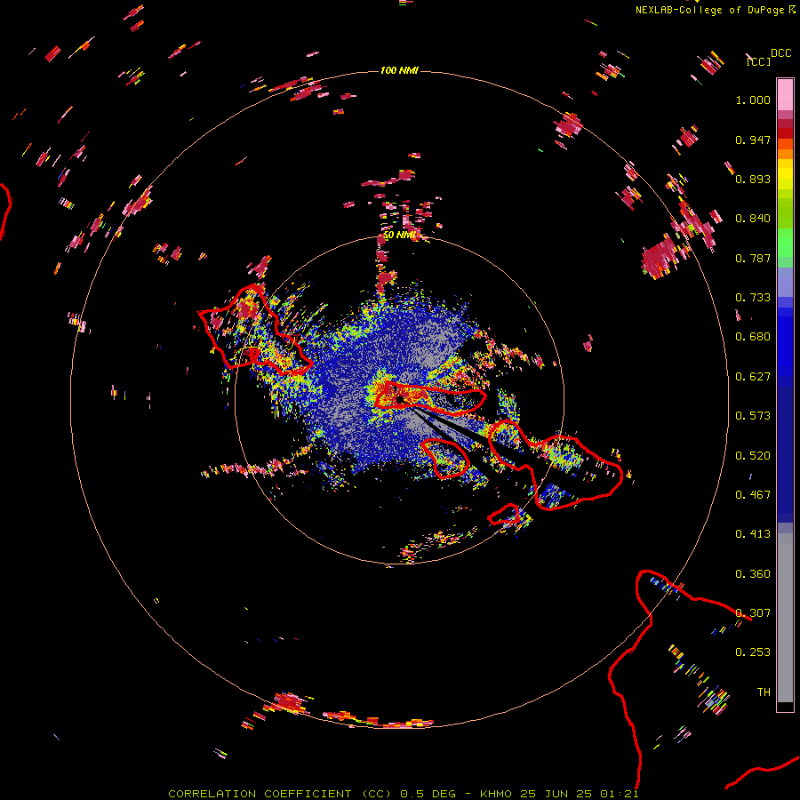Click the TH threshold label

764,692
